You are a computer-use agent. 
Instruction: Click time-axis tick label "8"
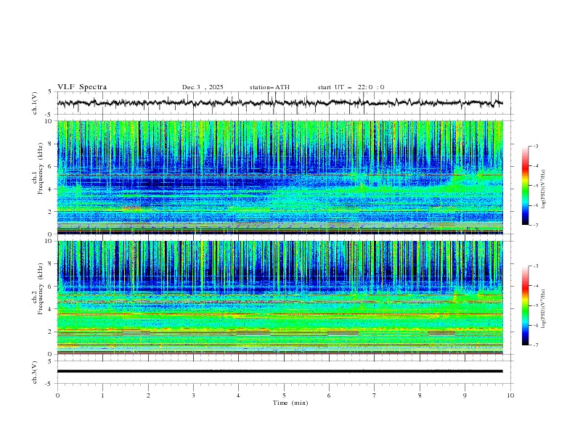coord(420,395)
